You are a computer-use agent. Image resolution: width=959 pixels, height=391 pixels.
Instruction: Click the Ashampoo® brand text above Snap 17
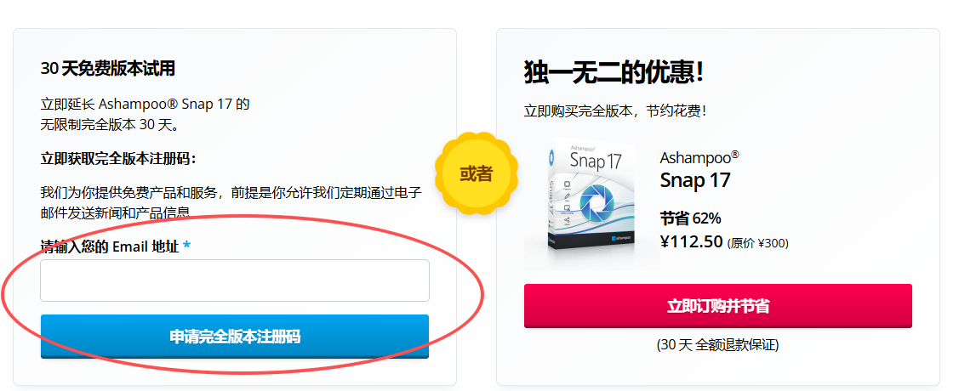point(699,156)
